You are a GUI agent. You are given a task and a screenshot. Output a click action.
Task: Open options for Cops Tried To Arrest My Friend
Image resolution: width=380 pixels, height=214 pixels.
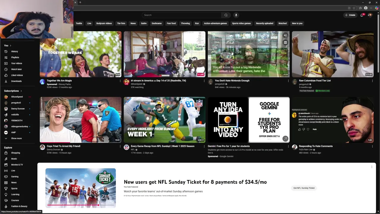[120, 146]
